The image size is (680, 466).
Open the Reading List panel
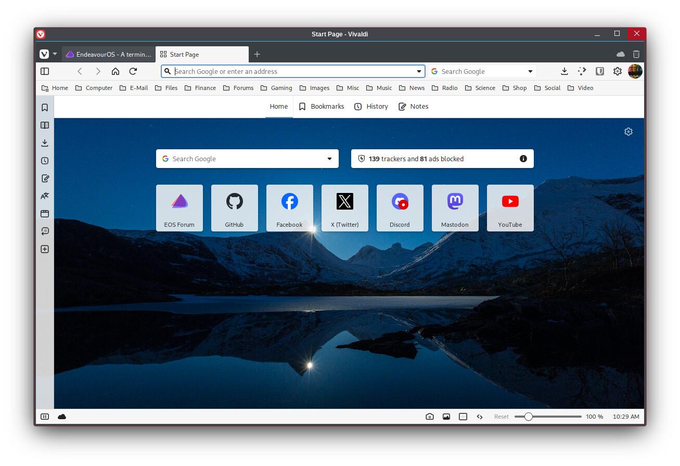[45, 125]
